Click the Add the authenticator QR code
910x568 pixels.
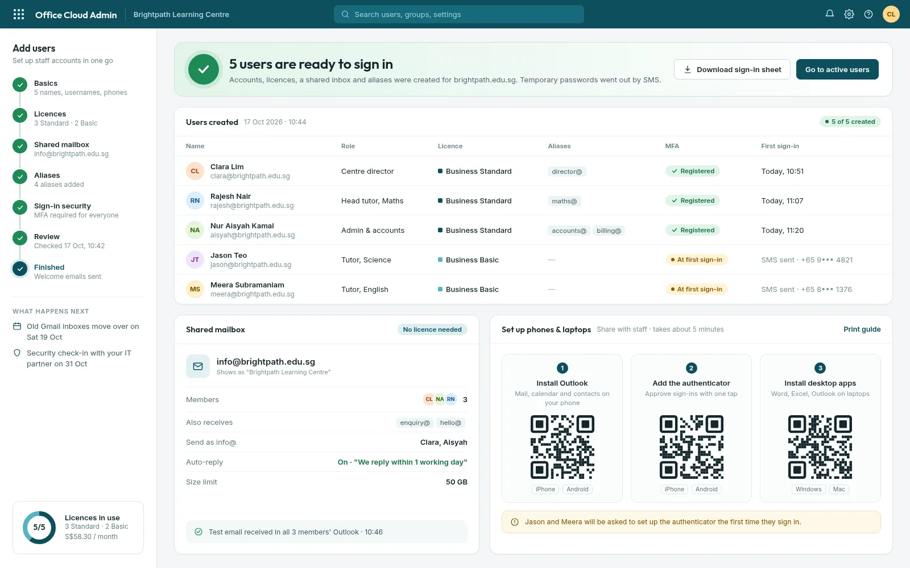691,447
